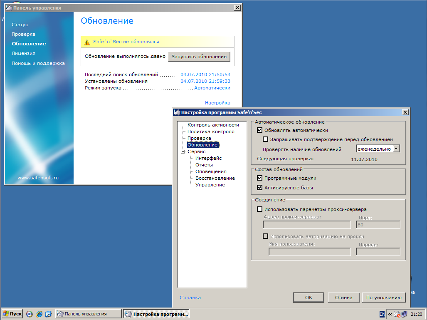Click the Отмена button
Viewport: 427px width, 320px height.
(x=344, y=298)
